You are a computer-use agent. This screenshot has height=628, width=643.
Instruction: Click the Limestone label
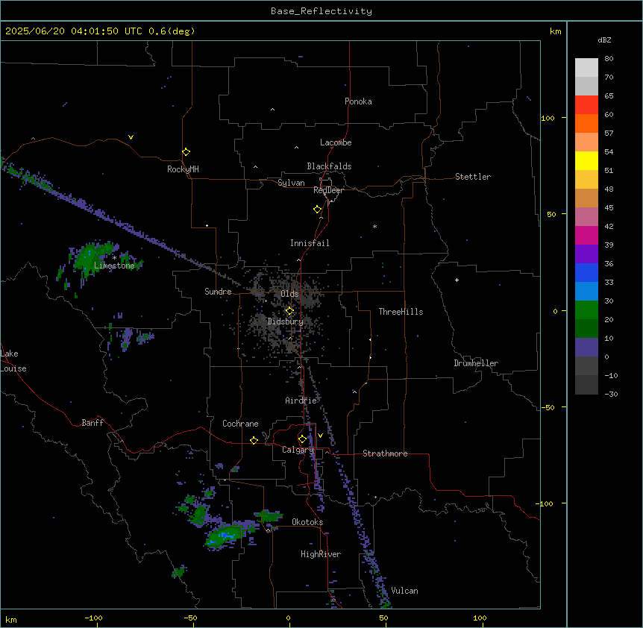click(x=114, y=266)
